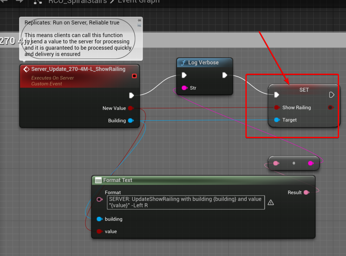Click Event Graph in the breadcrumb

tap(139, 2)
